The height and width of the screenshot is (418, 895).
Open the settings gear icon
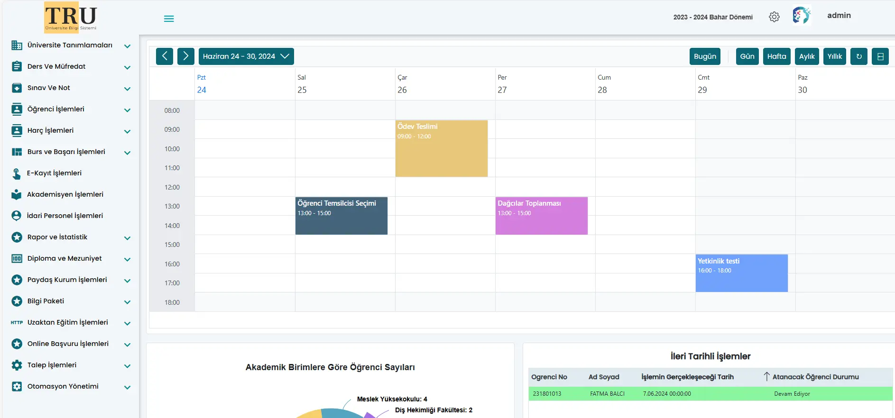pyautogui.click(x=774, y=17)
